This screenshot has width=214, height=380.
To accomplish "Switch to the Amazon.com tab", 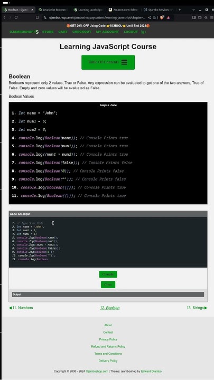I will pyautogui.click(x=124, y=9).
